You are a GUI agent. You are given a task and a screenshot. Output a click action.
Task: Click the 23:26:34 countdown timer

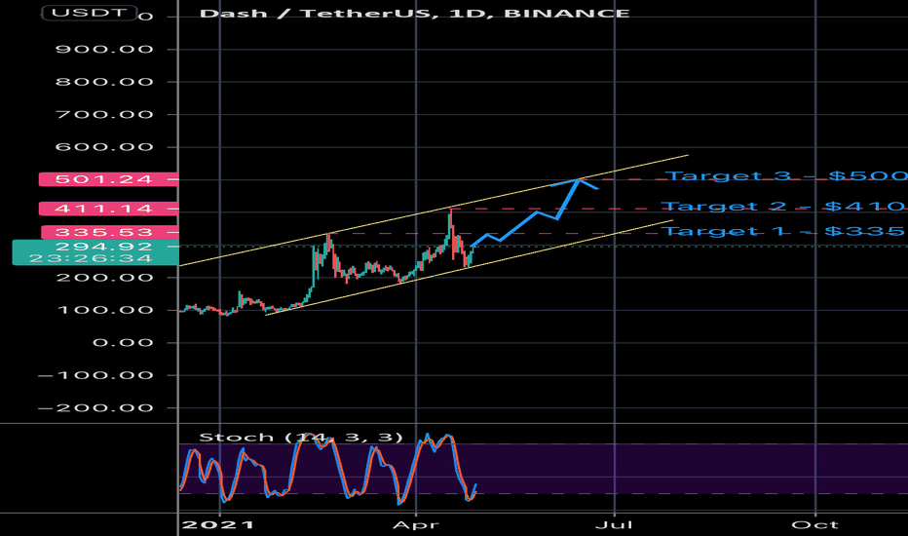tap(91, 258)
